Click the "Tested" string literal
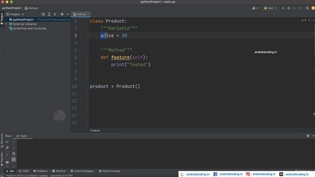315x177 pixels. click(137, 64)
